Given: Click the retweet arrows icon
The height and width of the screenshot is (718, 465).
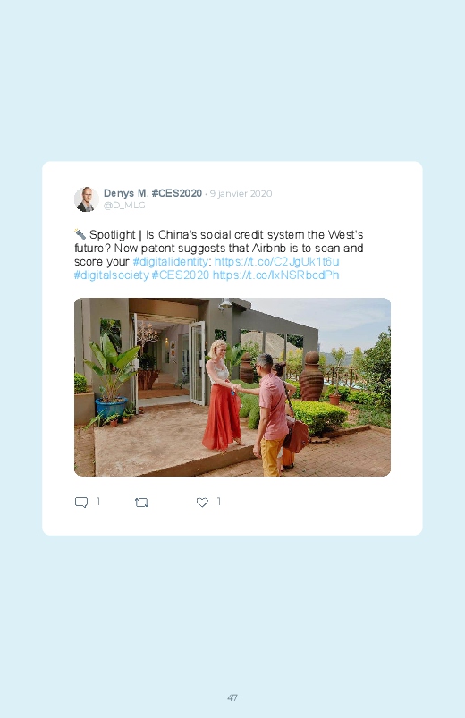Looking at the screenshot, I should coord(141,503).
